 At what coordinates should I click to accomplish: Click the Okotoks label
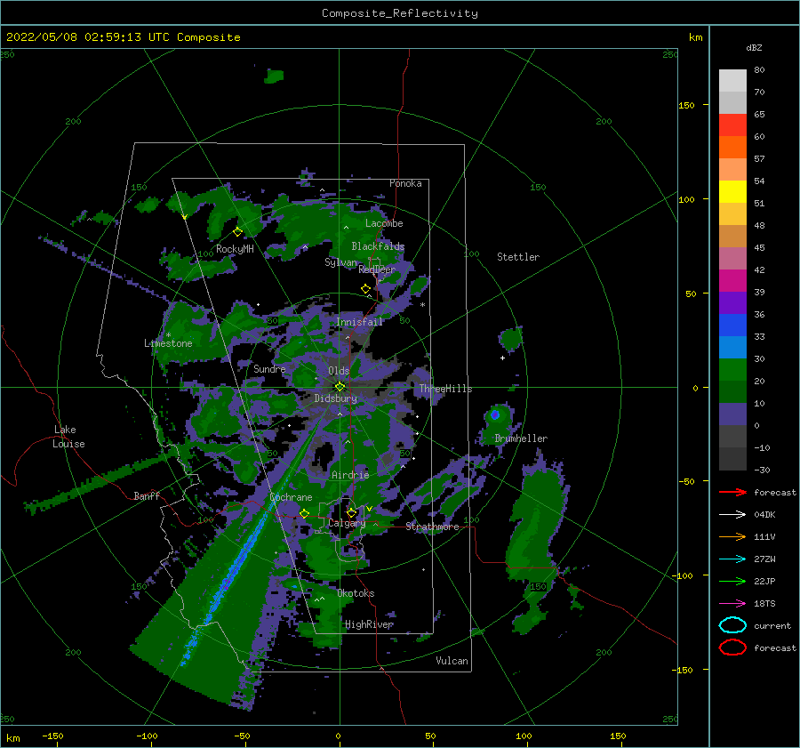point(356,593)
